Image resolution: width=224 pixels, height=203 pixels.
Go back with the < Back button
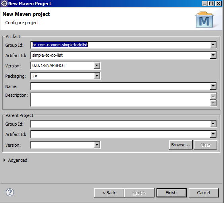[109, 193]
